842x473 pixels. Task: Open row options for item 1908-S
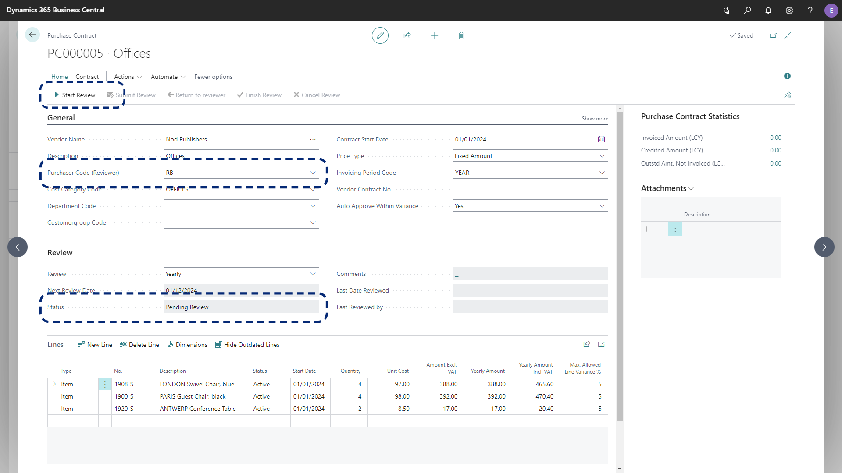[105, 384]
